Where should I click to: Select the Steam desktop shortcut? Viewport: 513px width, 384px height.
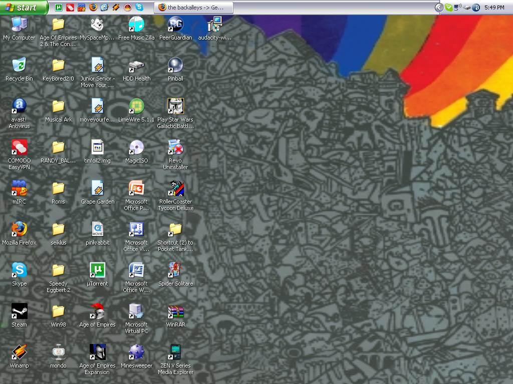(x=19, y=311)
